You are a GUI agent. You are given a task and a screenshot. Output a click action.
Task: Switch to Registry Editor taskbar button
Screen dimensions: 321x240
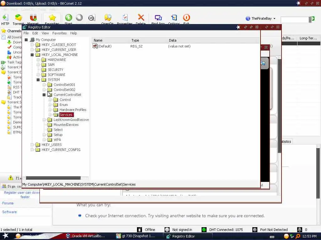(x=187, y=236)
